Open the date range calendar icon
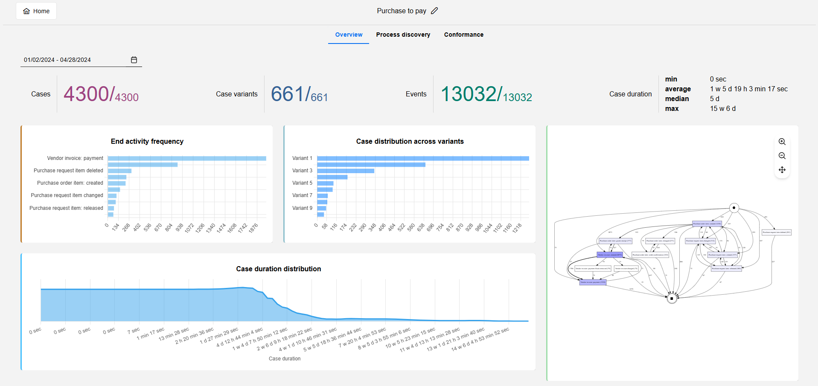 click(x=134, y=60)
